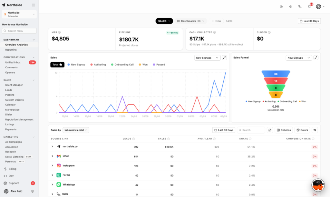Click the New dashboard button
Image resolution: width=330 pixels, height=197 pixels.
[216, 21]
